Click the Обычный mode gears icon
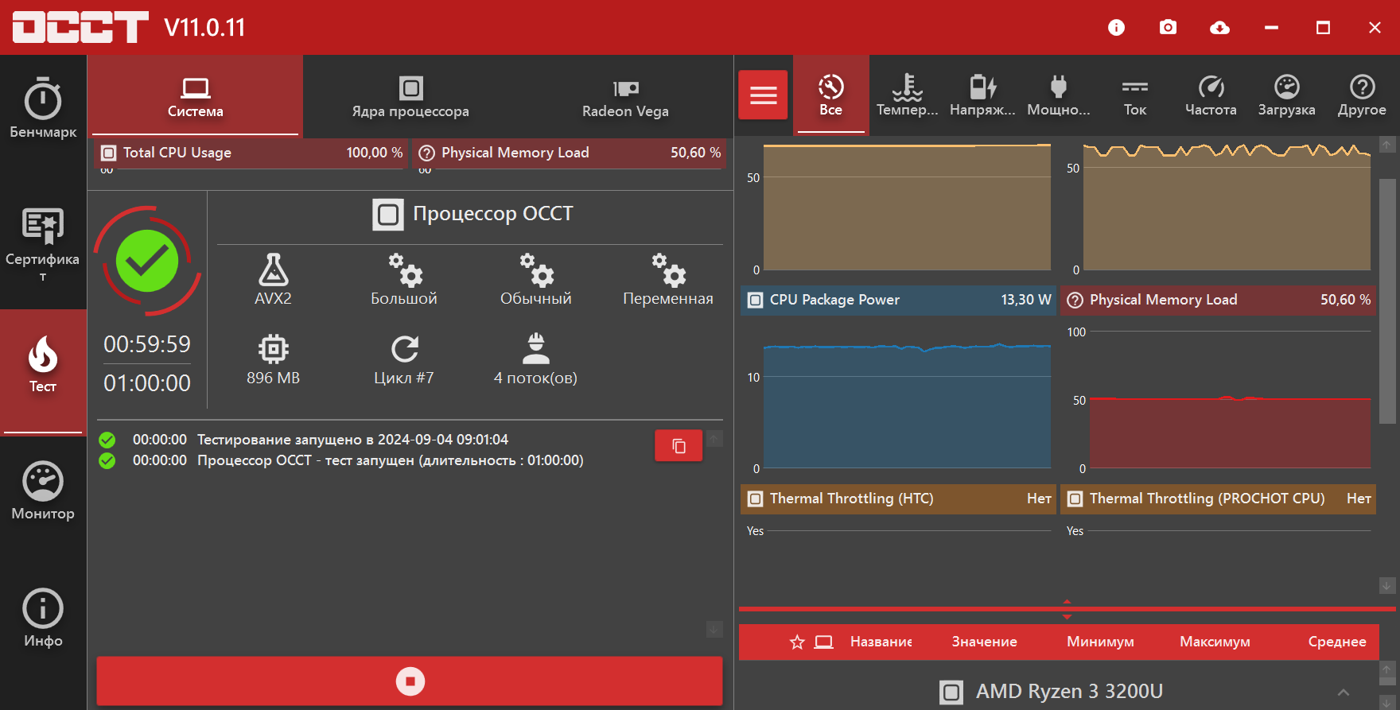Screen dimensions: 1400x710 (537, 270)
